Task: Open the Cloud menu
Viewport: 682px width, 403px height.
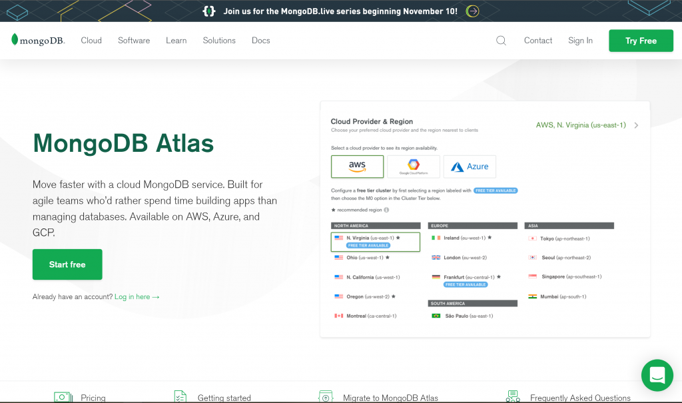Action: click(x=91, y=41)
